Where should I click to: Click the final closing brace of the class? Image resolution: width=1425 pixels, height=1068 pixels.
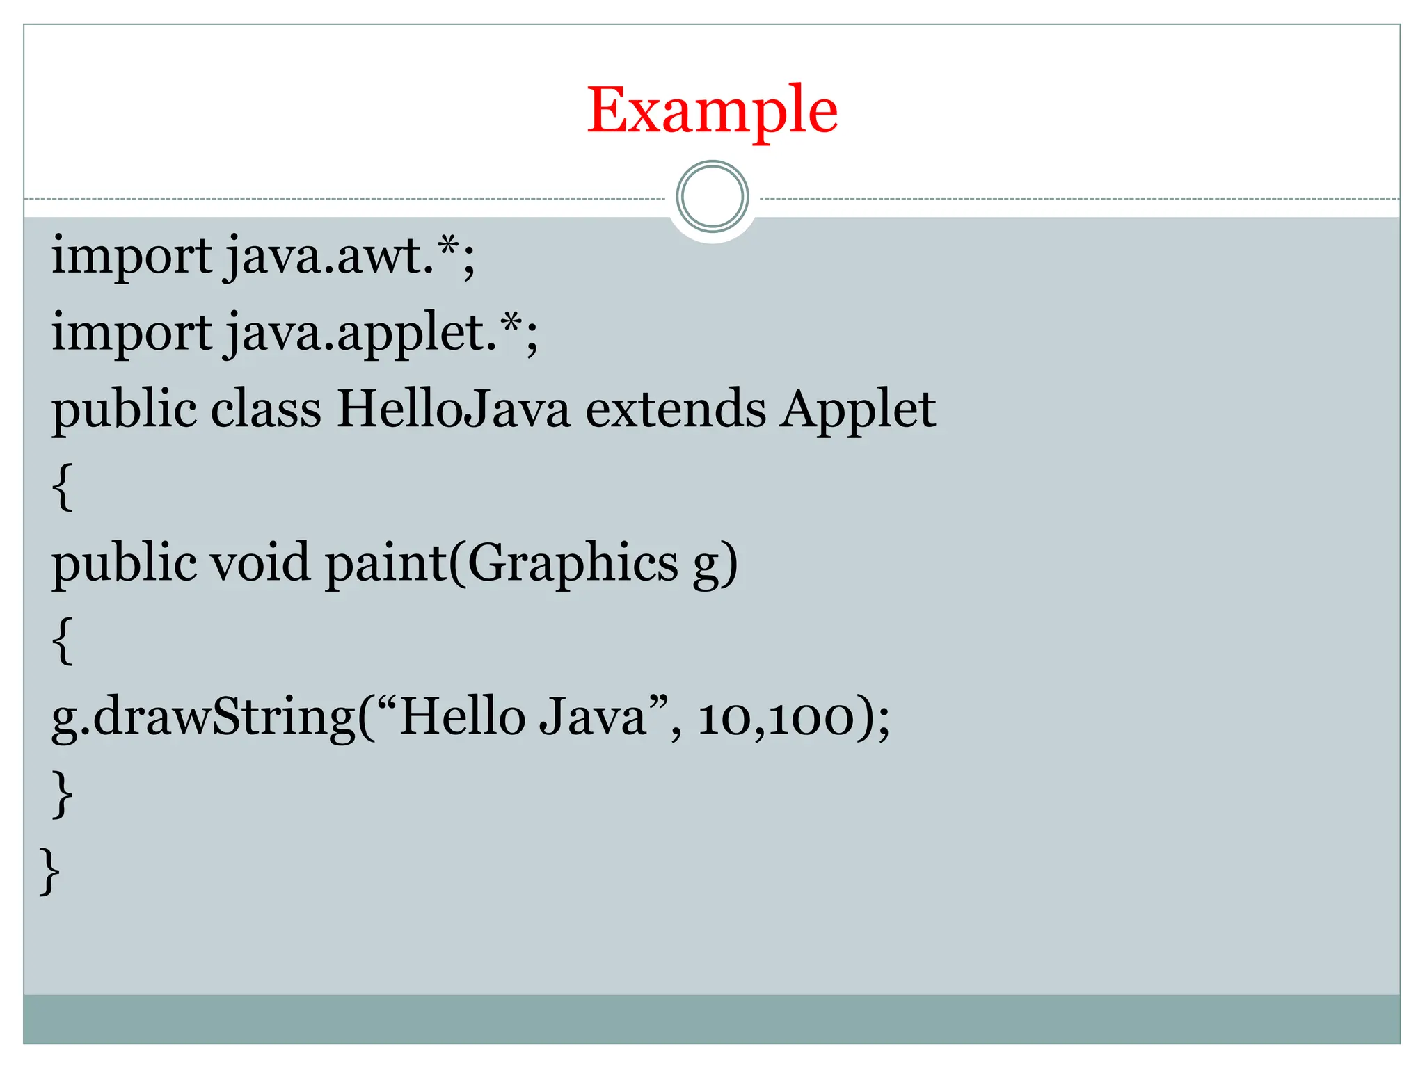coord(50,870)
